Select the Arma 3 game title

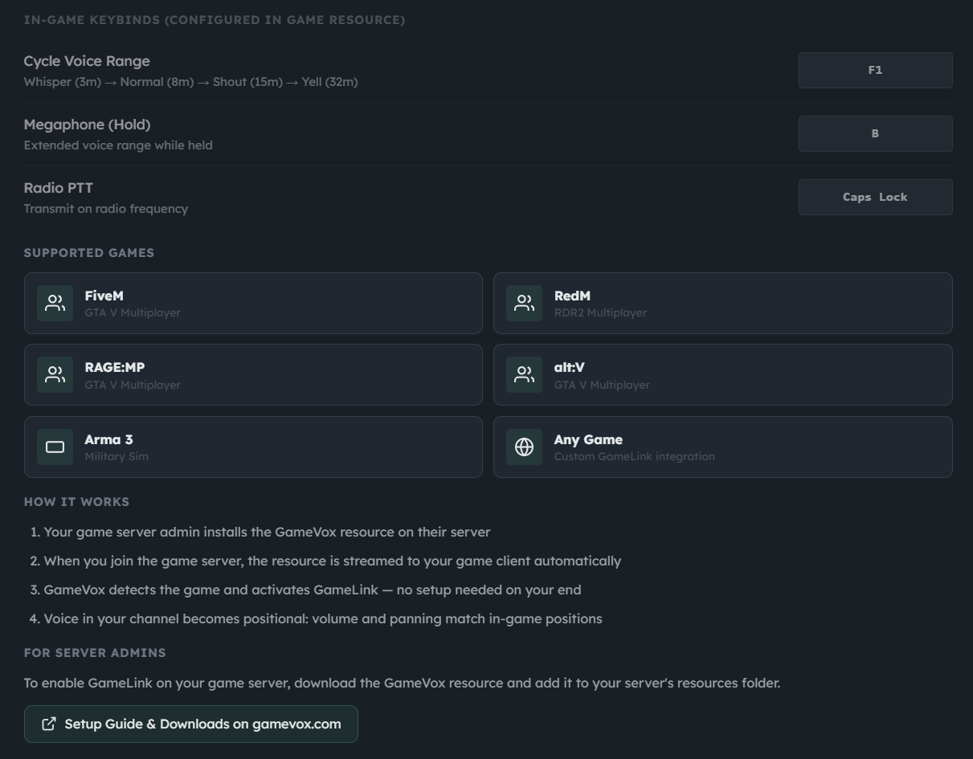tap(108, 439)
